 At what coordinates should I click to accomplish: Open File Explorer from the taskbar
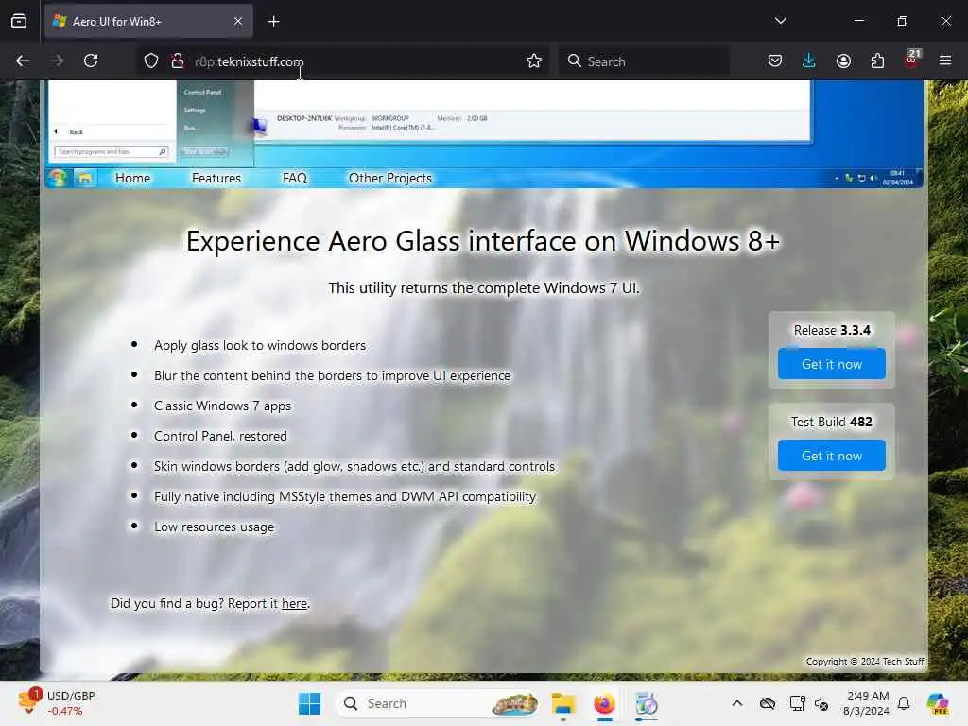563,703
